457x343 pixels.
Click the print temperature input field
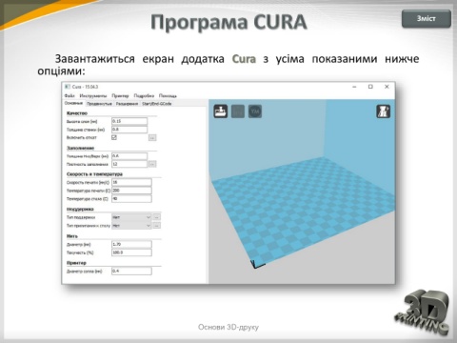tap(131, 191)
